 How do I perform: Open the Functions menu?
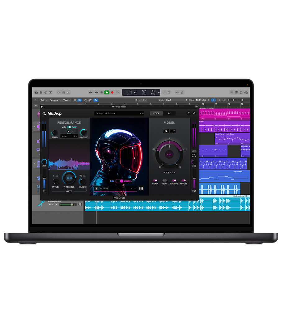coord(55,100)
